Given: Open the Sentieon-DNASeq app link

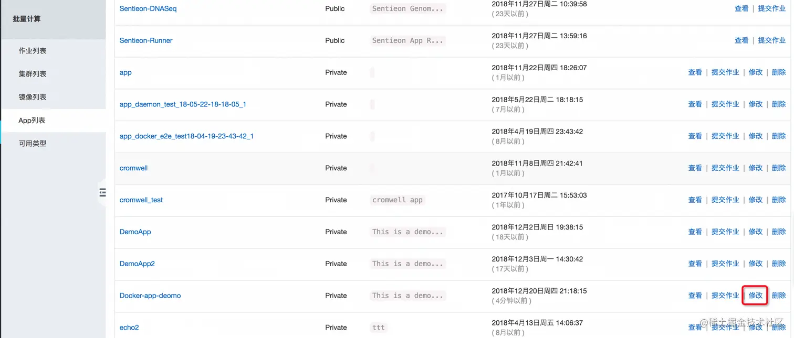Looking at the screenshot, I should click(x=148, y=8).
